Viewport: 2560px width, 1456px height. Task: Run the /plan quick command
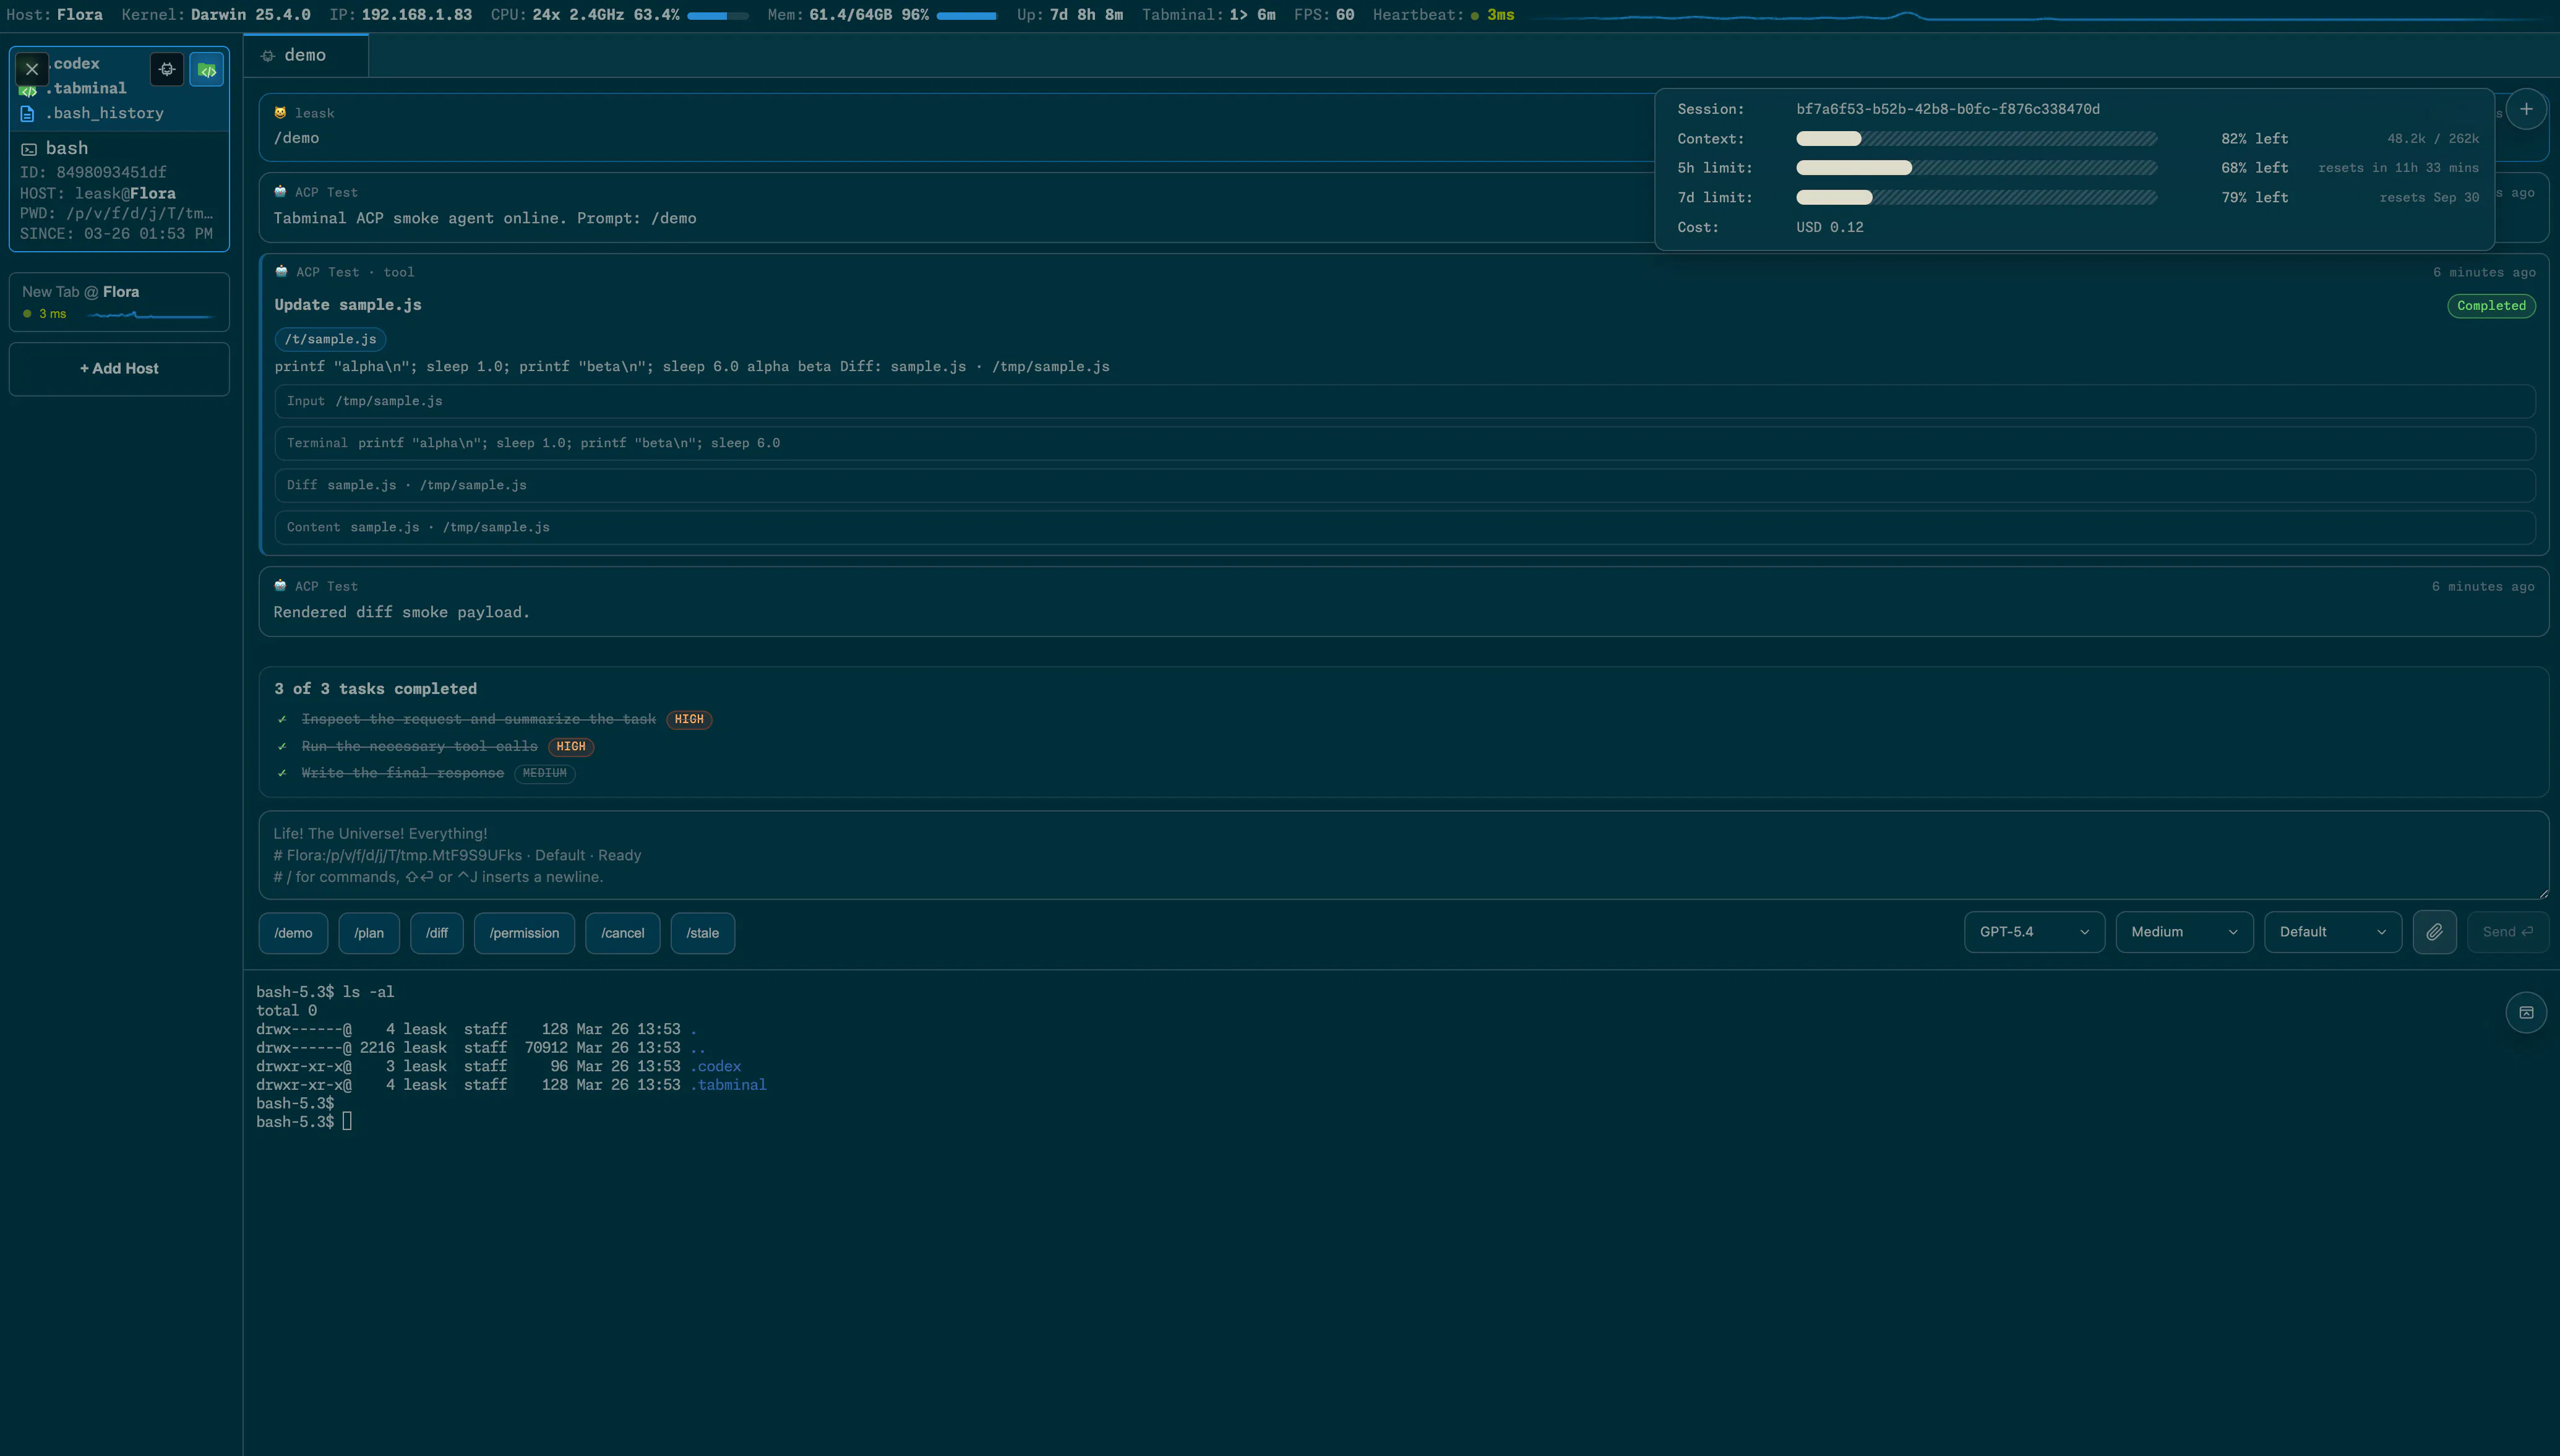(369, 933)
